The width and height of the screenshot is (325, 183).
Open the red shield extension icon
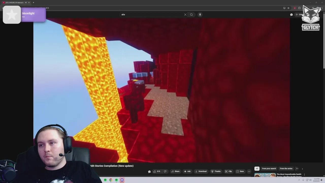click(x=295, y=8)
